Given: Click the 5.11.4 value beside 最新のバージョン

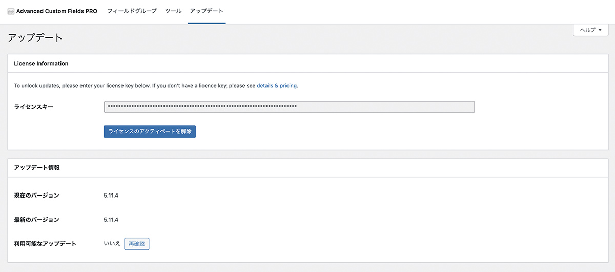Looking at the screenshot, I should click(111, 220).
